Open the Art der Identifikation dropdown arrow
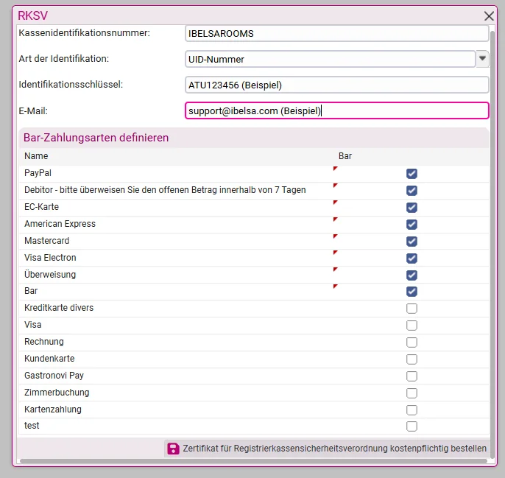 pos(482,59)
